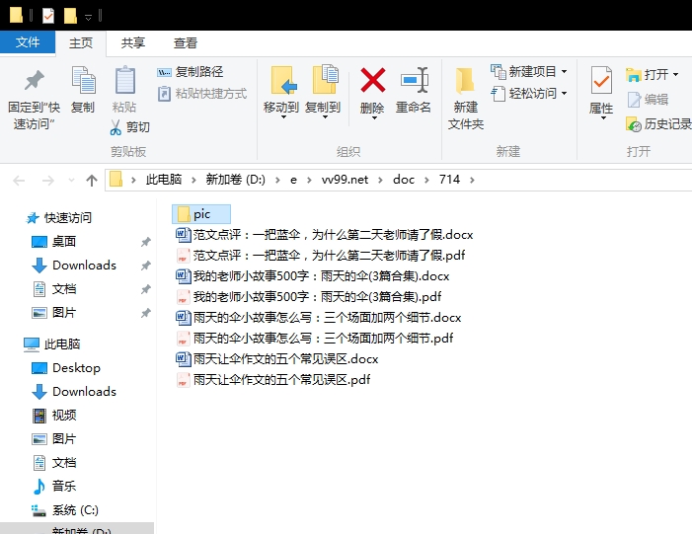
Task: Click empty address bar field area
Action: pos(582,180)
